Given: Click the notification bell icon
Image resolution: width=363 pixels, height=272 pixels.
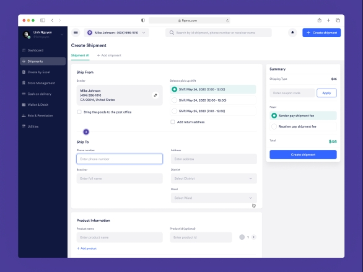Looking at the screenshot, I should tap(292, 33).
